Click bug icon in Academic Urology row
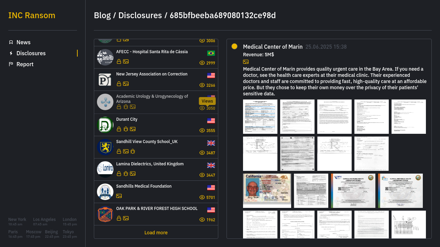Screen dimensions: 440x247 coord(126,107)
